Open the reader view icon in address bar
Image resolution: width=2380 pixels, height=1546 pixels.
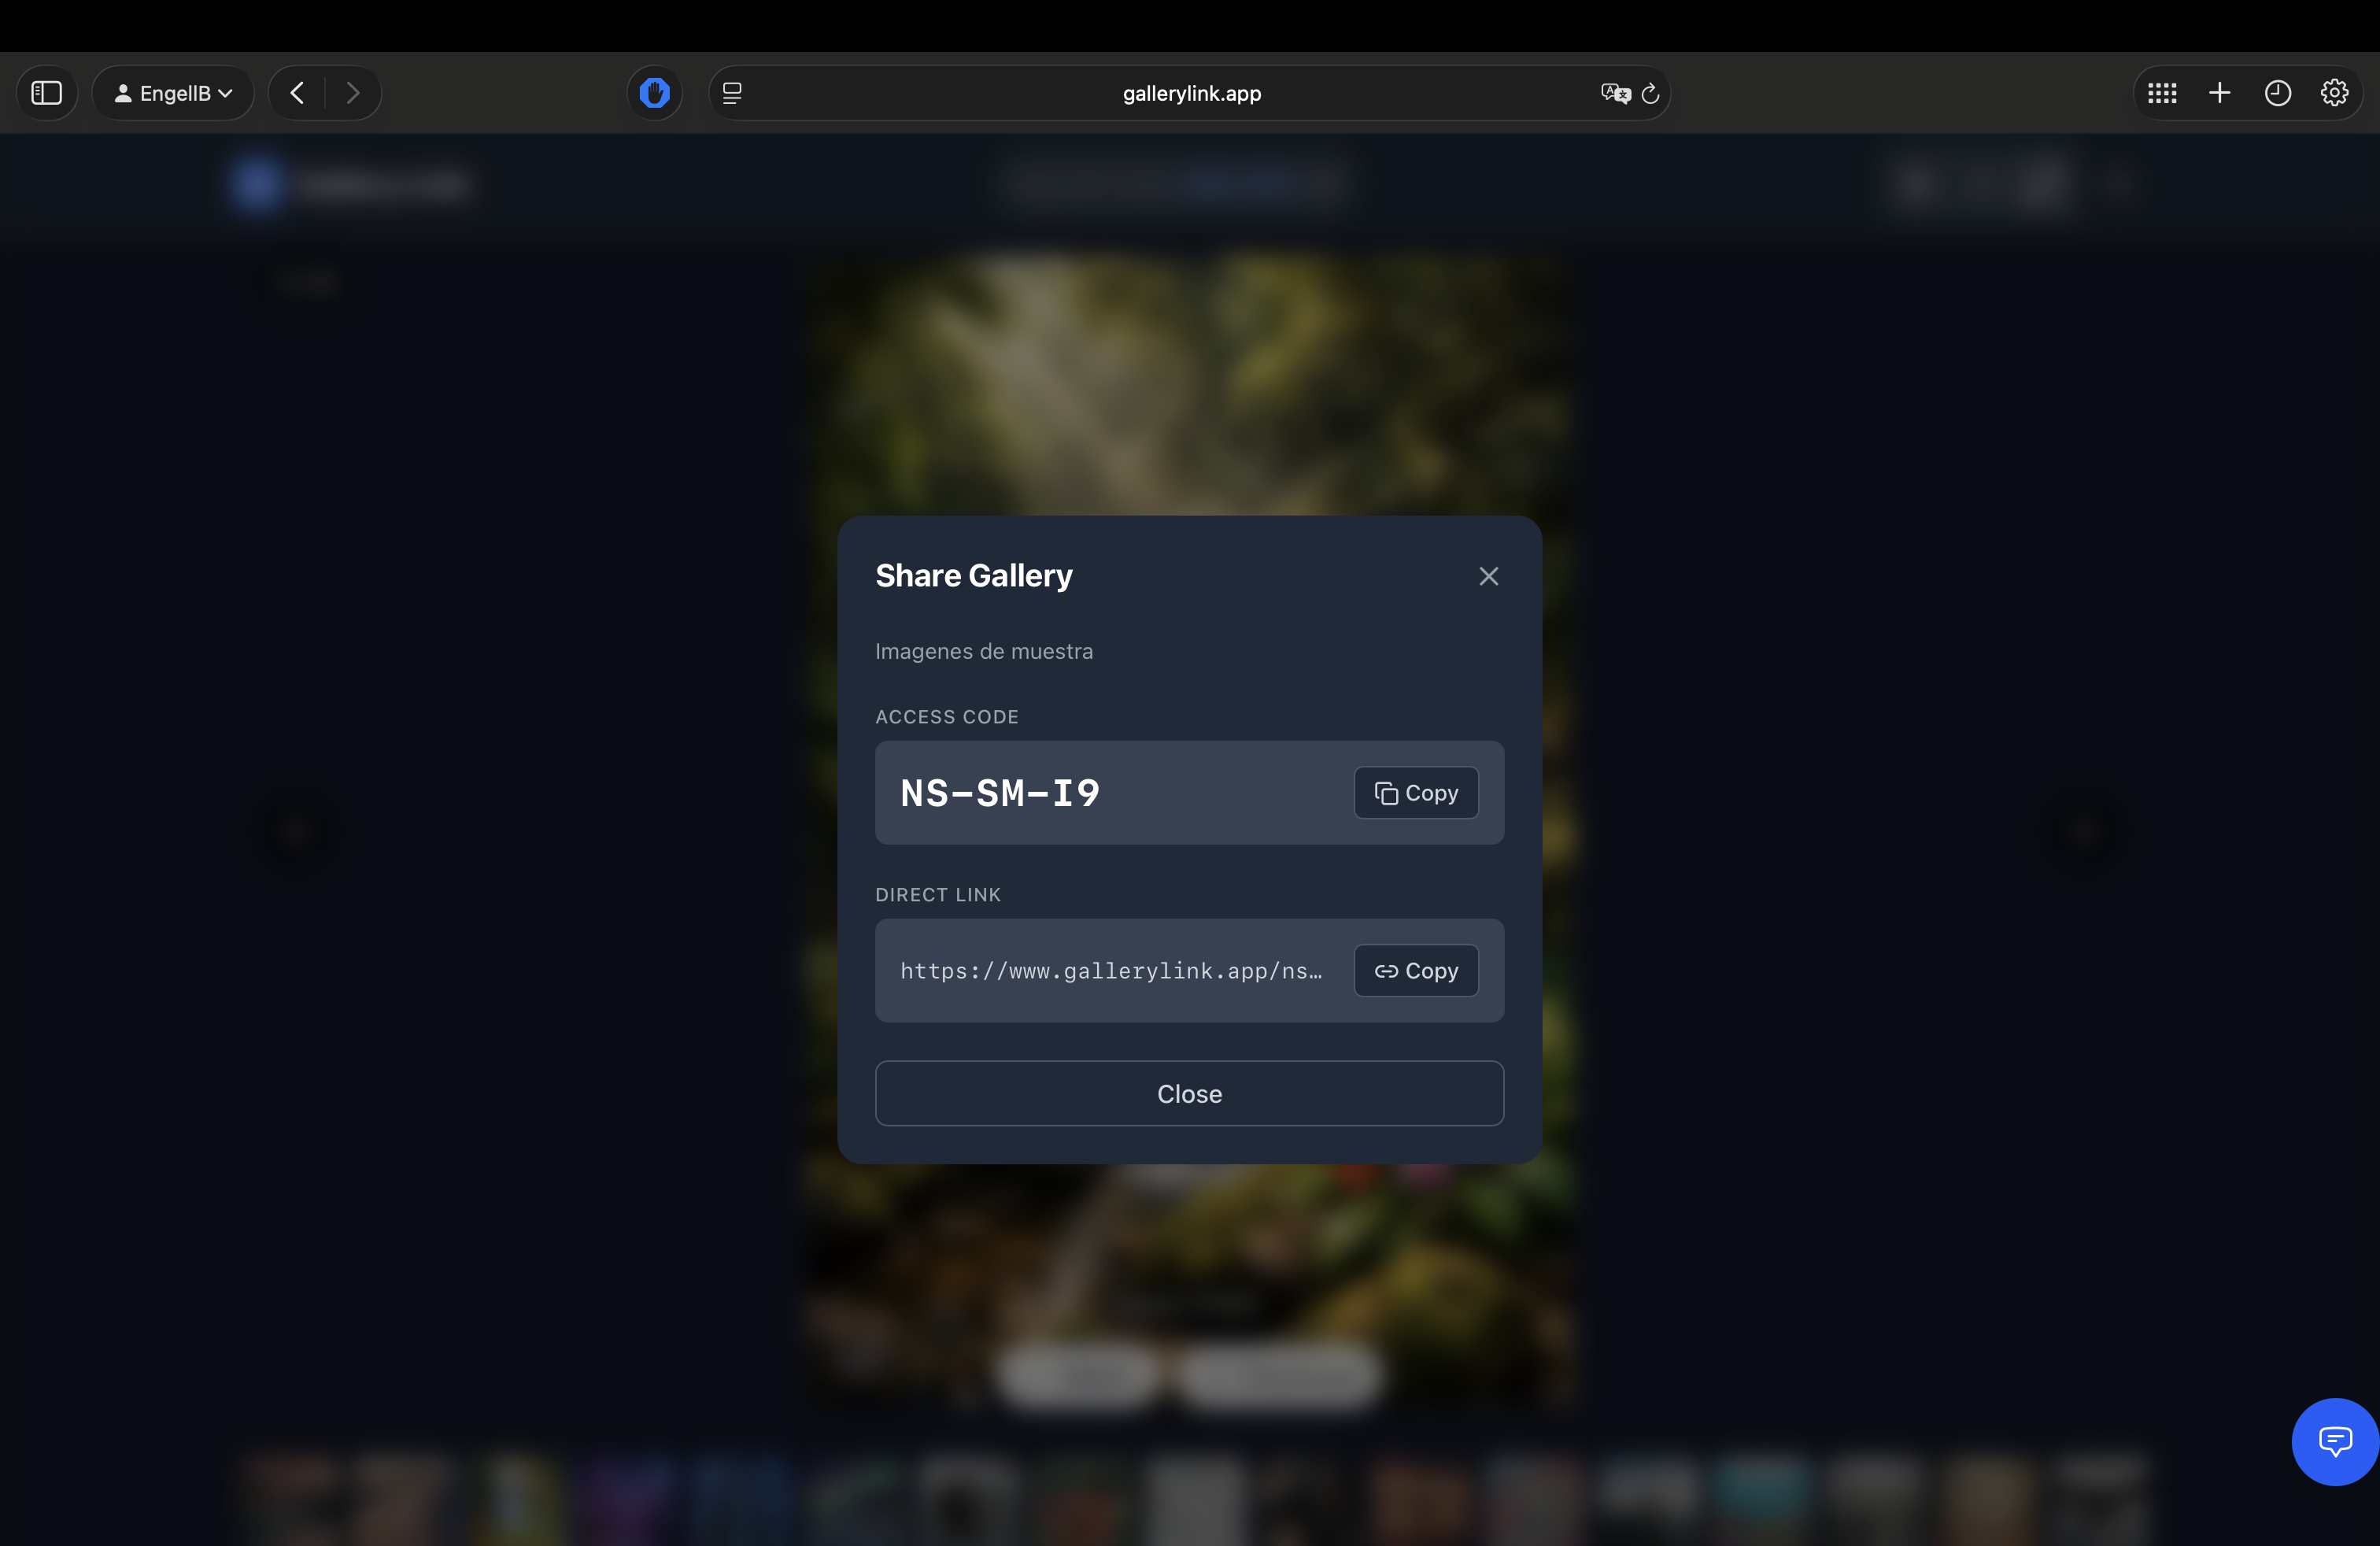pyautogui.click(x=732, y=93)
